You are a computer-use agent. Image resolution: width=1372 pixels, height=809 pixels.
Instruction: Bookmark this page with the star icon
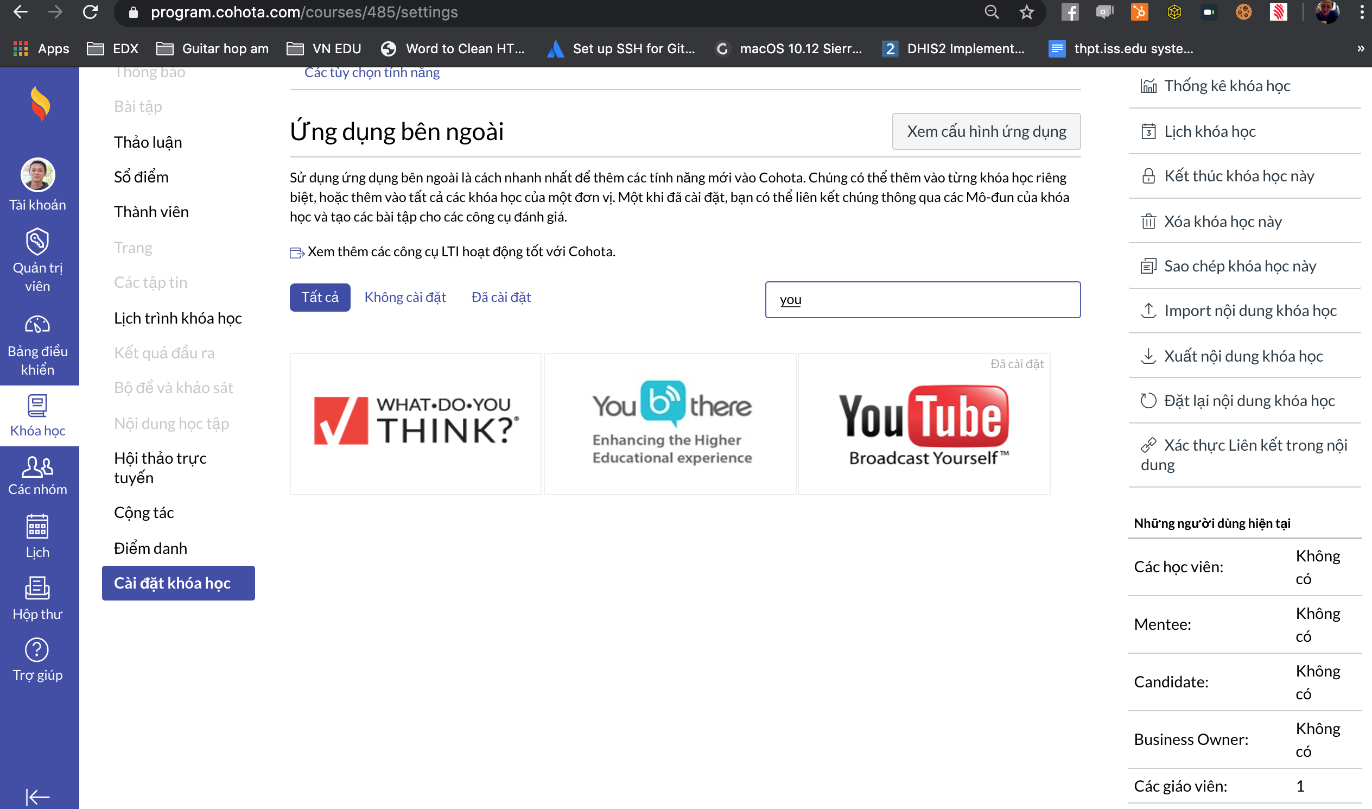(x=1026, y=12)
